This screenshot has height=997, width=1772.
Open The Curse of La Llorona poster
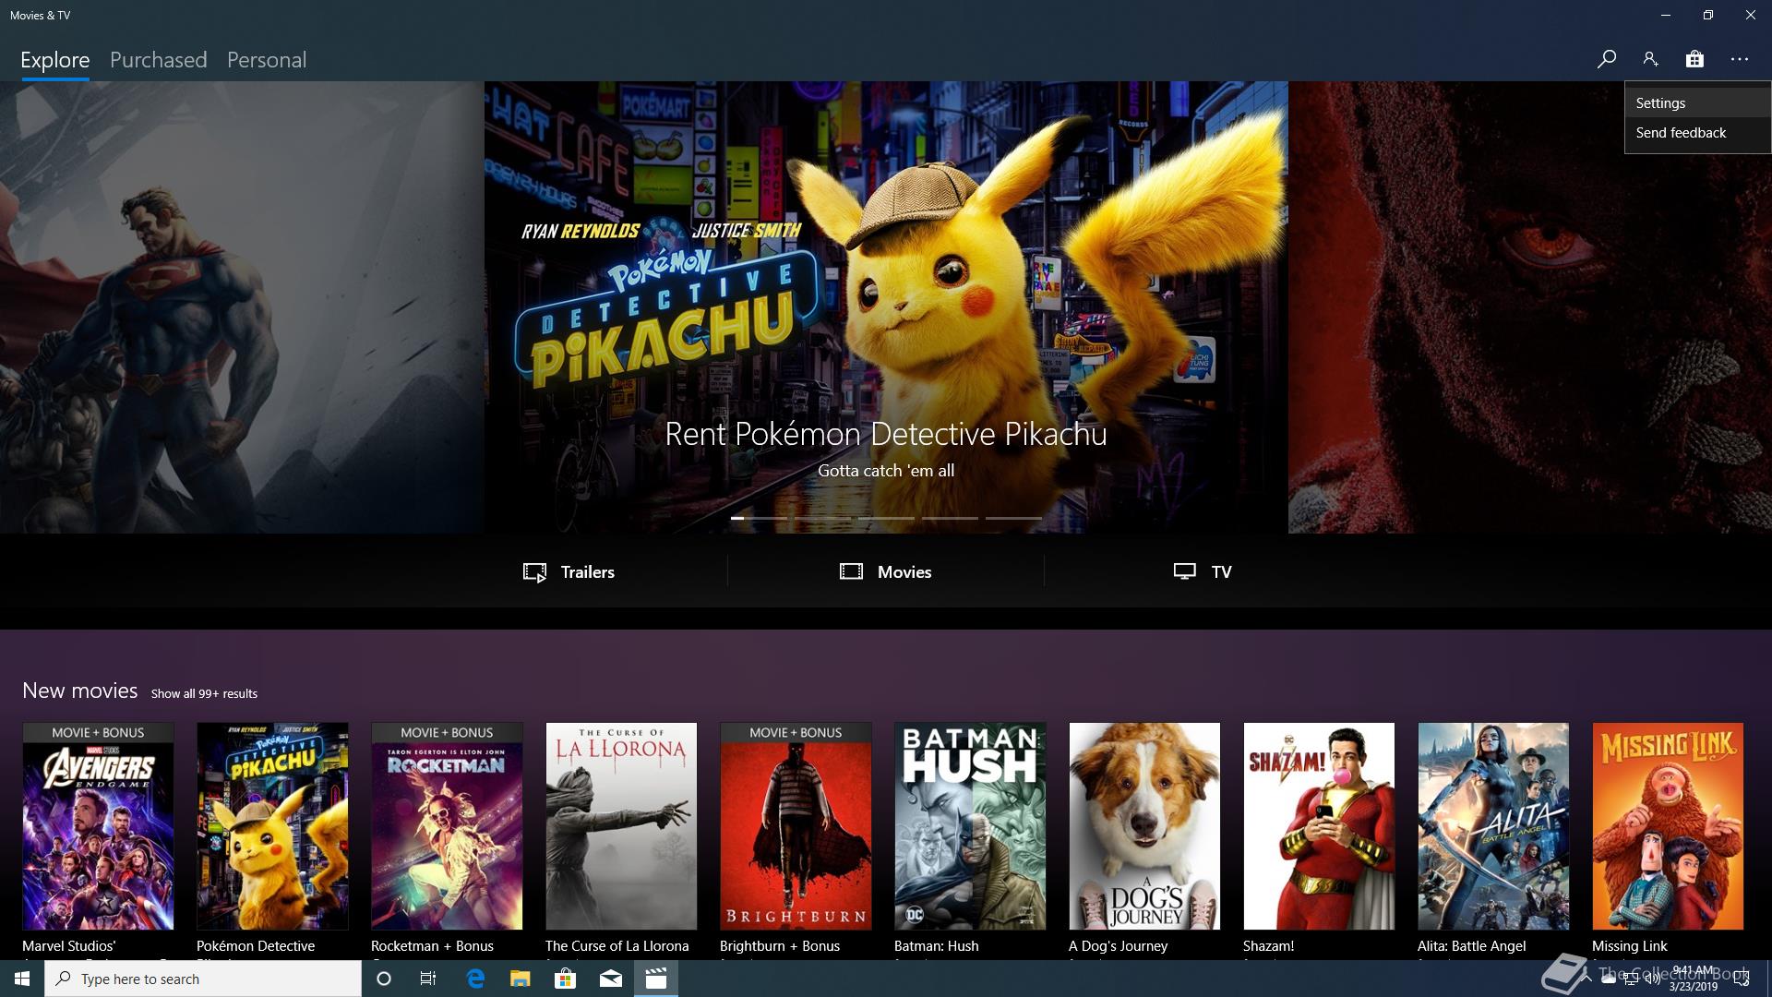coord(621,826)
